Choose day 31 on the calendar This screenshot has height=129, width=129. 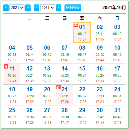(x=117, y=116)
